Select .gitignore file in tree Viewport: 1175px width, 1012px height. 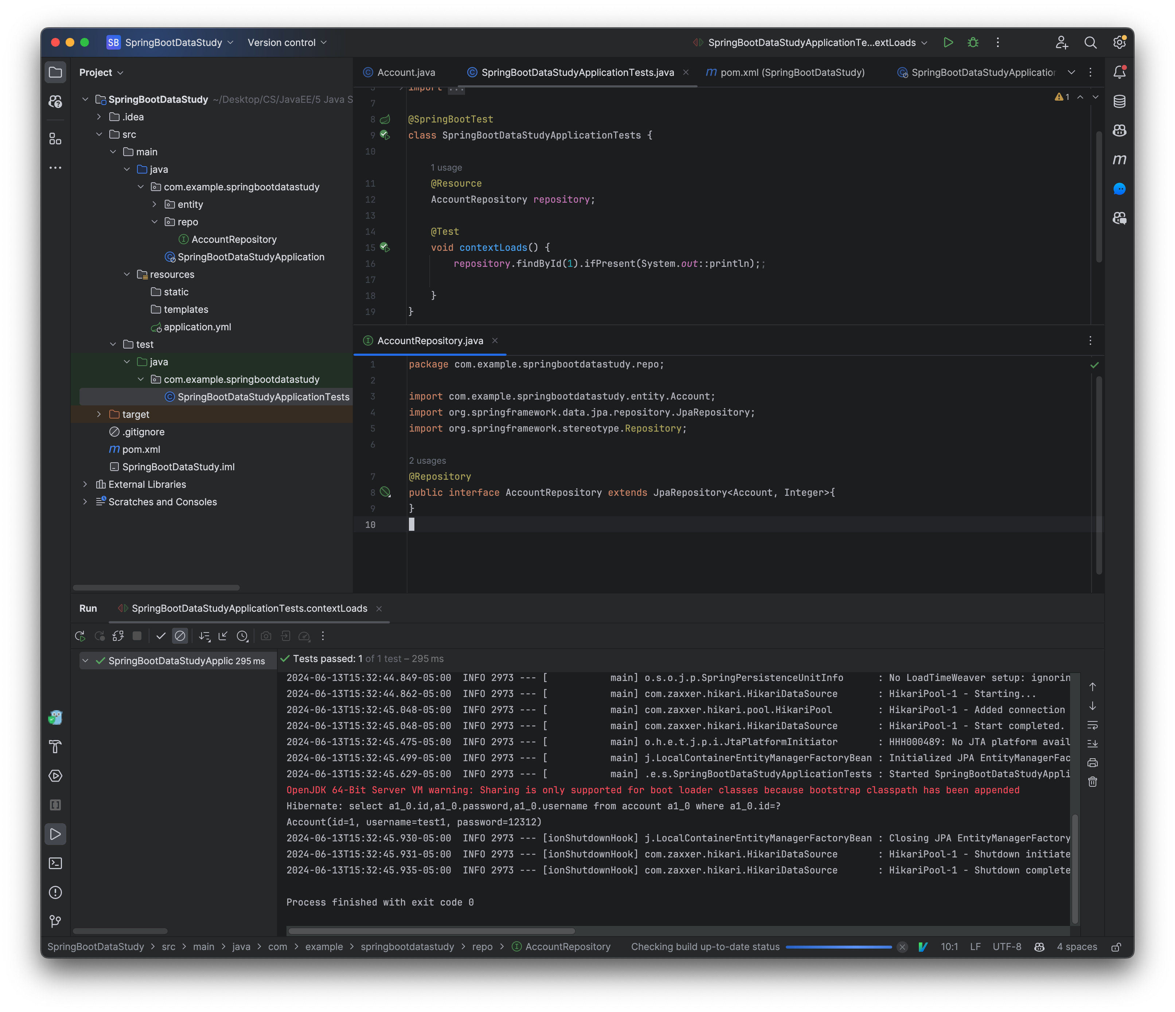coord(137,432)
